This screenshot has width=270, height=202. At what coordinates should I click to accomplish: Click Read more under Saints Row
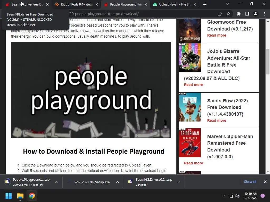tap(217, 120)
